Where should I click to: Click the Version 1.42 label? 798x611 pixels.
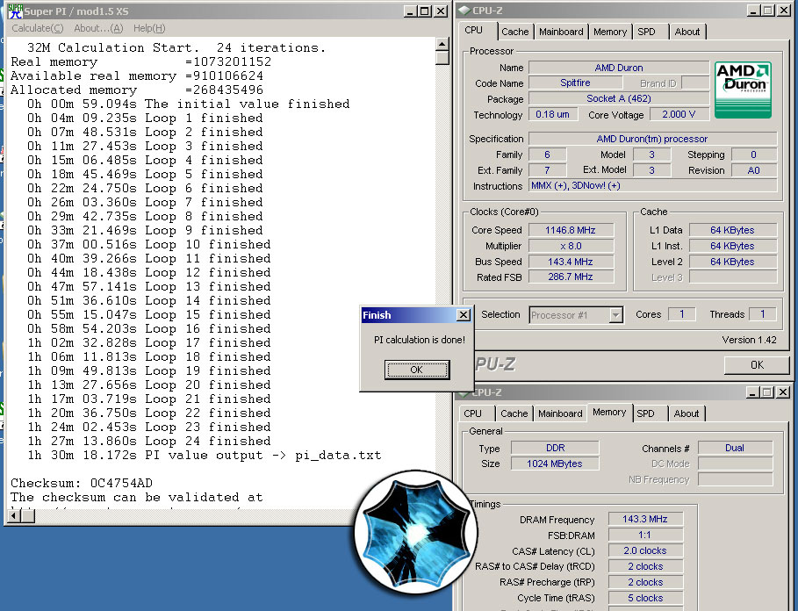coord(749,340)
